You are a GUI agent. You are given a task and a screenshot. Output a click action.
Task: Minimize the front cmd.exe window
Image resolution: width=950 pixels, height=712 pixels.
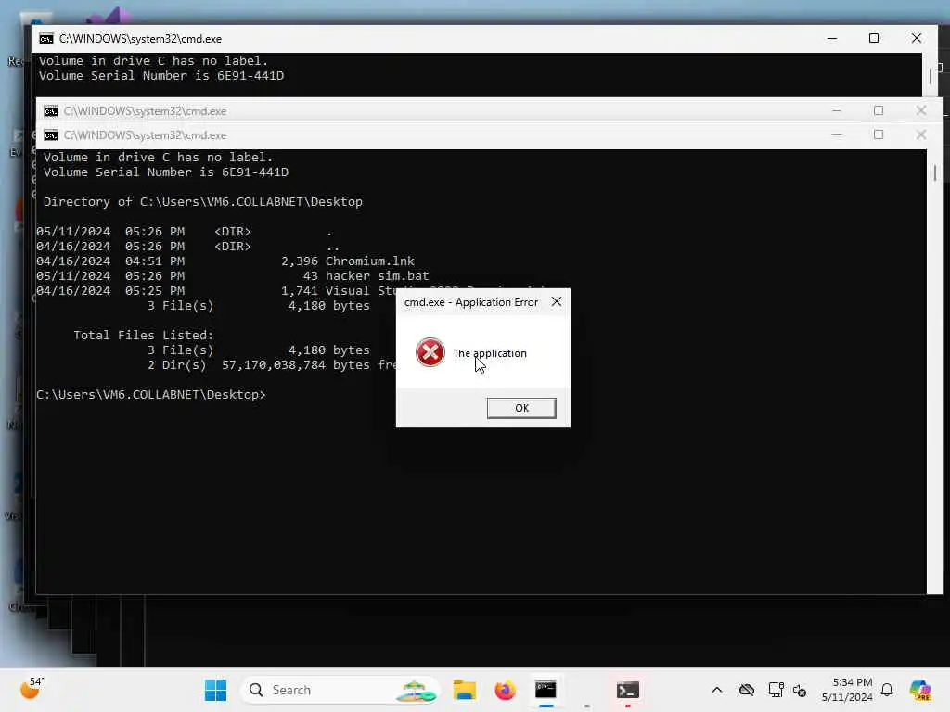click(837, 135)
